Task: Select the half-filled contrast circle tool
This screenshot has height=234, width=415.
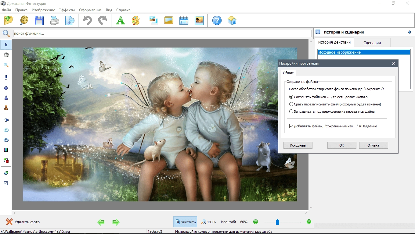Action: pos(6,120)
